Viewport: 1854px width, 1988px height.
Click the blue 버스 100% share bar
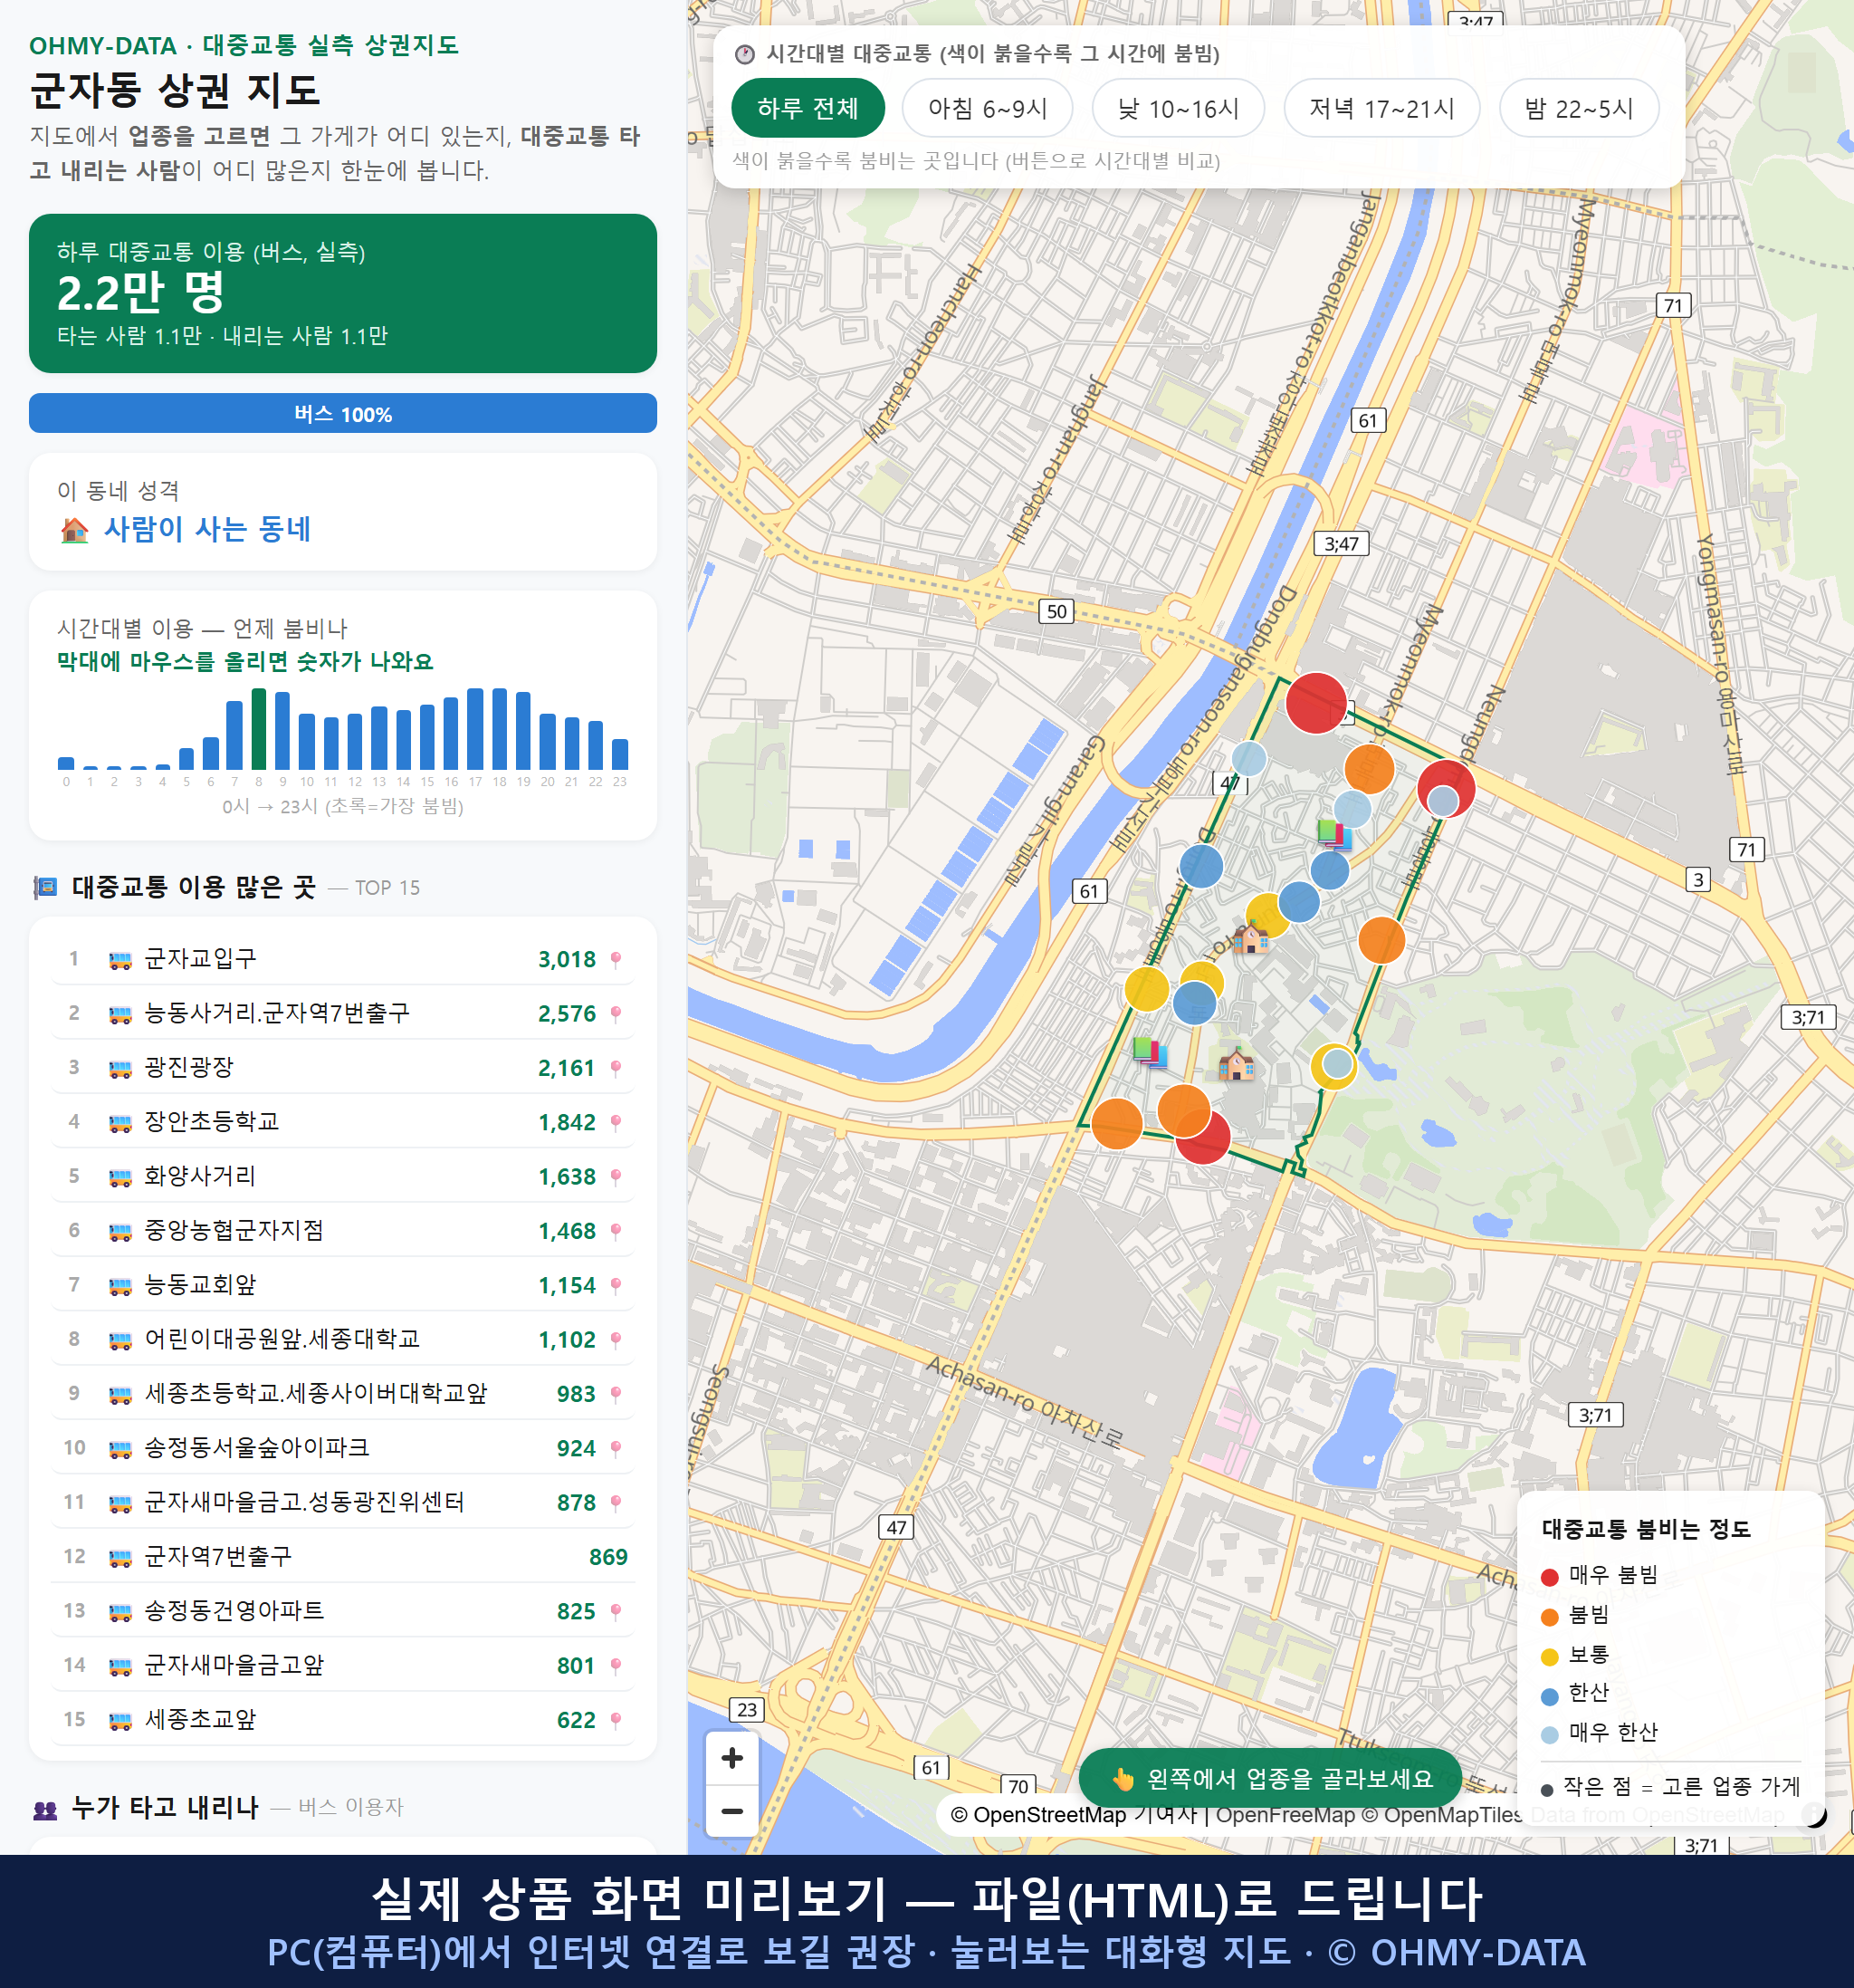tap(343, 413)
